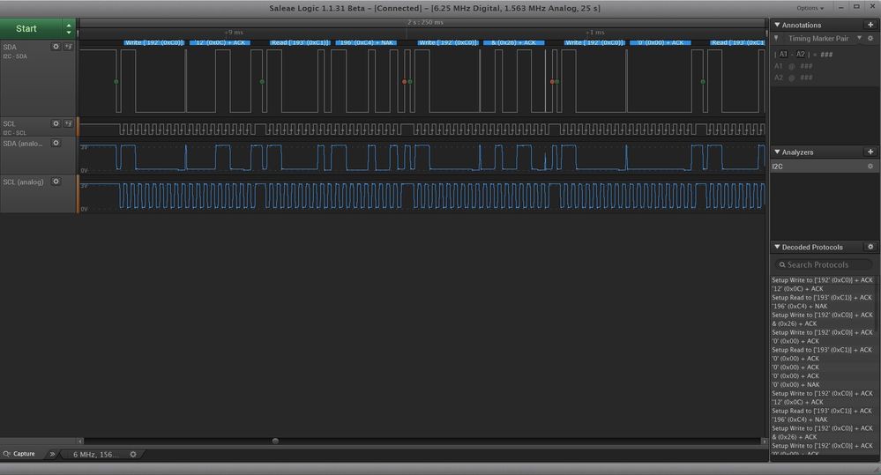
Task: Open the Timing Marker Pair filter dropdown
Action: click(x=859, y=38)
